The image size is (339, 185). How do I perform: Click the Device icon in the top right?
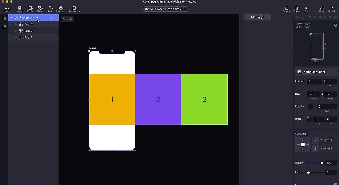[x=297, y=9]
